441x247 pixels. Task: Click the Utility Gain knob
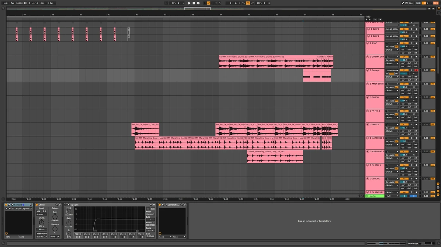tap(55, 216)
